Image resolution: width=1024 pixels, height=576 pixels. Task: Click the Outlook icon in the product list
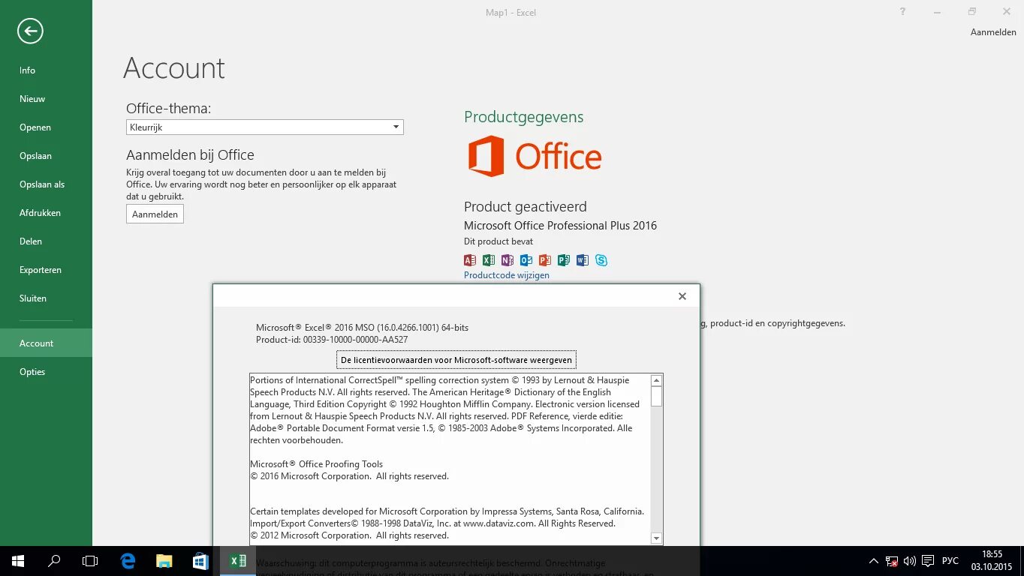[x=526, y=260]
